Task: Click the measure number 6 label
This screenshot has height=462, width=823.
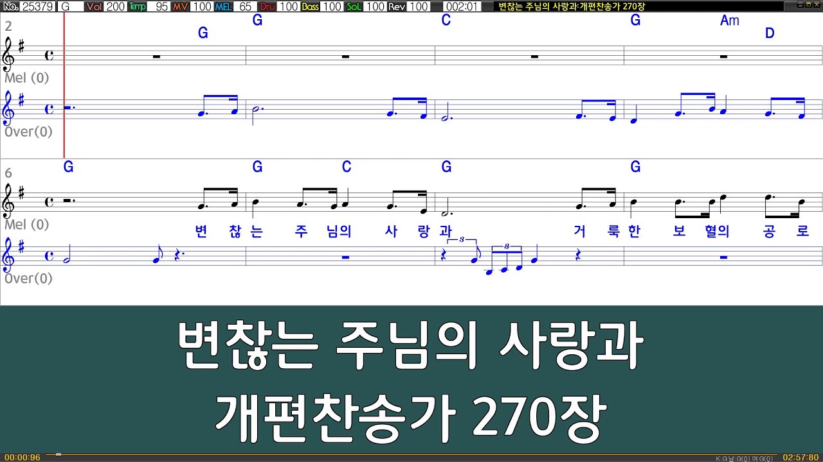Action: click(8, 173)
